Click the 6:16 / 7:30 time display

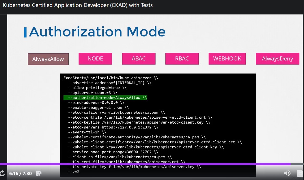[x=20, y=173]
